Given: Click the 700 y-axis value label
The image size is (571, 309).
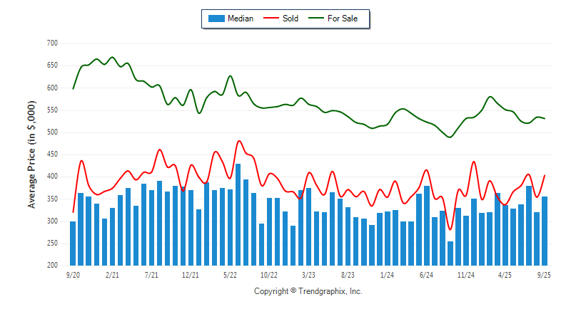Looking at the screenshot, I should [51, 43].
